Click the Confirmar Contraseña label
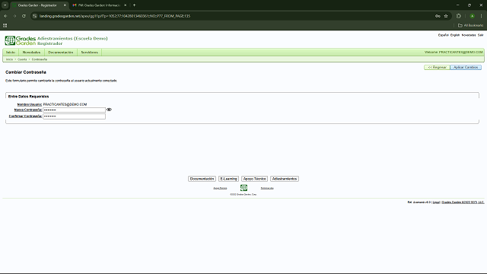The height and width of the screenshot is (274, 487). pos(25,116)
